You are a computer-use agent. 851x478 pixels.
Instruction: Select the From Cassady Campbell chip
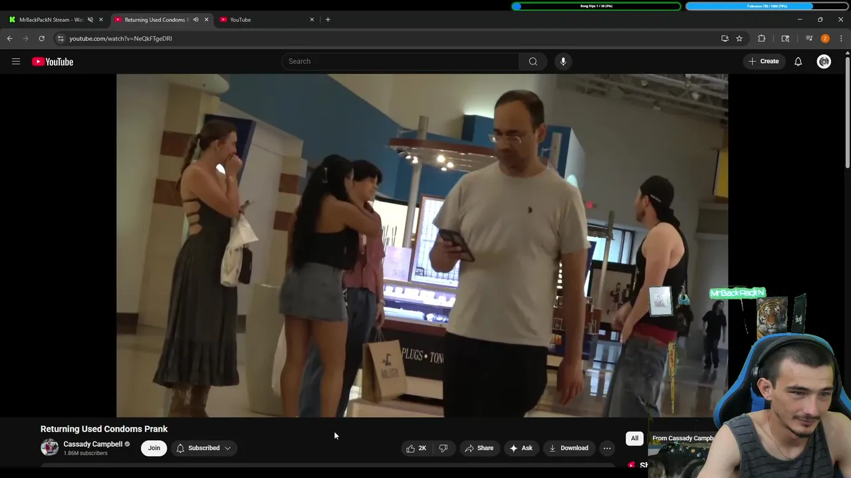[x=681, y=438]
